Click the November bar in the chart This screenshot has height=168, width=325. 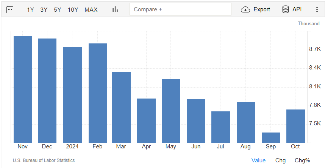click(23, 89)
